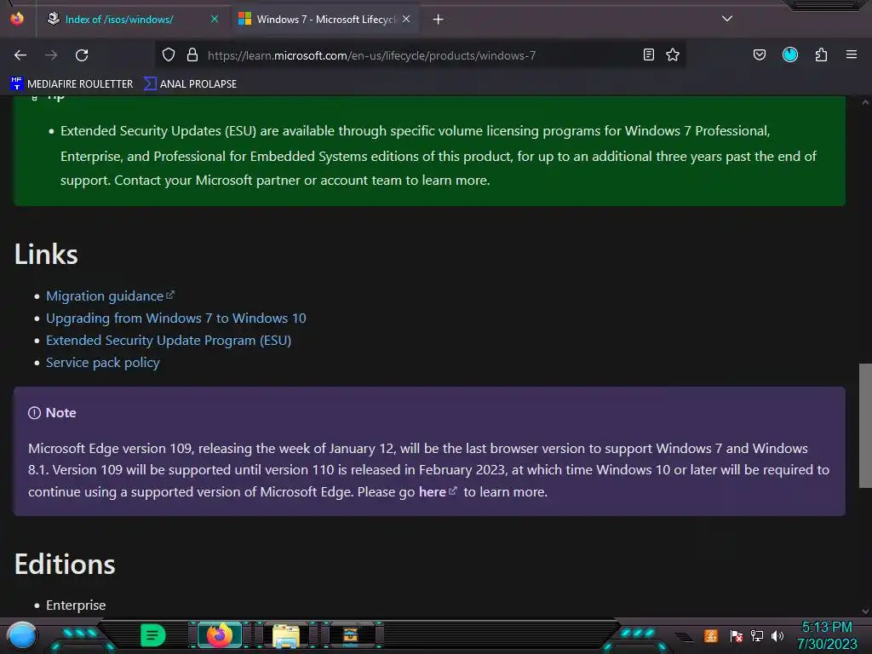Open Upgrading from Windows 7 to Windows 10
Image resolution: width=872 pixels, height=654 pixels.
coord(175,318)
